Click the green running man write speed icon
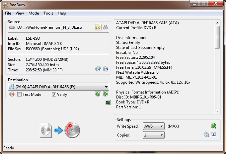 click(213, 126)
